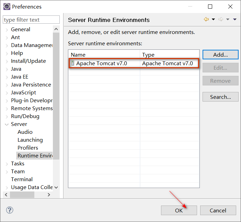Expand the General tree node
Image resolution: width=241 pixels, height=222 pixels.
(x=7, y=30)
